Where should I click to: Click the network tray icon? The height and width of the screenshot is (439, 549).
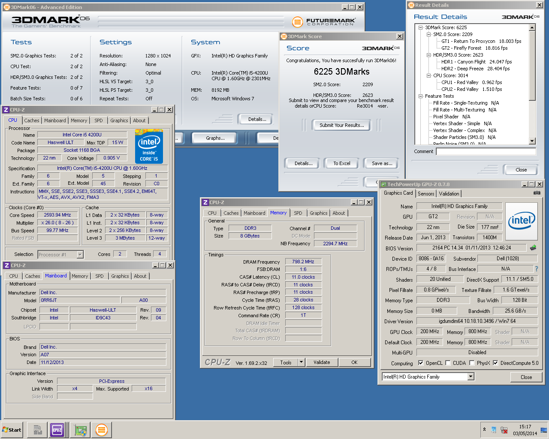504,430
